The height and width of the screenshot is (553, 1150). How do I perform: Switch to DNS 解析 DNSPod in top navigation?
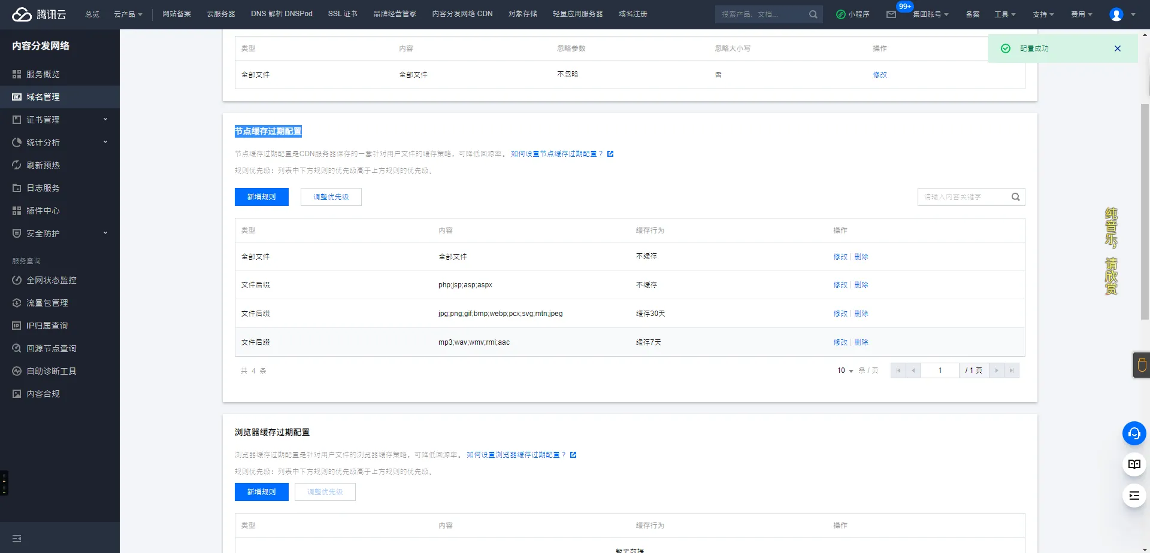[x=282, y=14]
